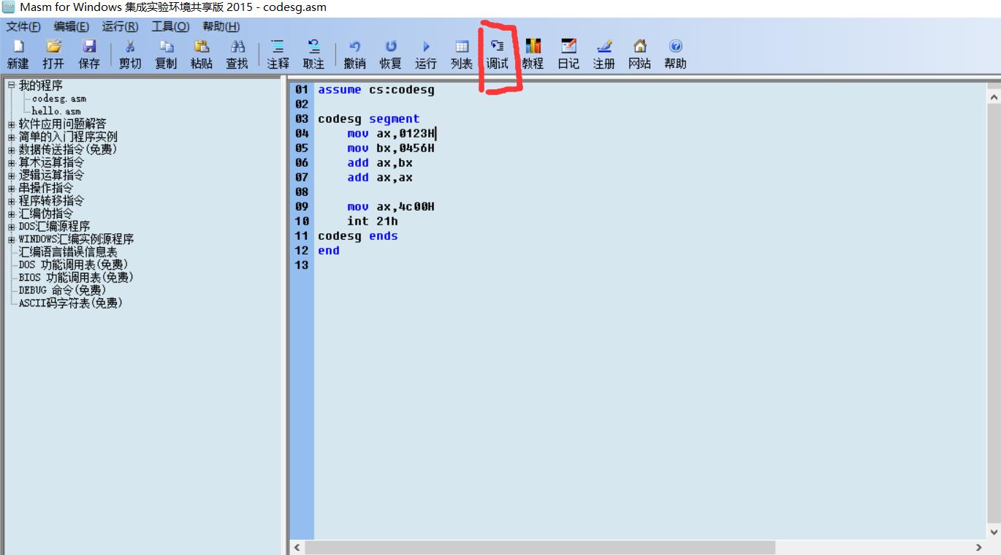Visit website via 网站 home icon
1001x555 pixels.
click(639, 46)
